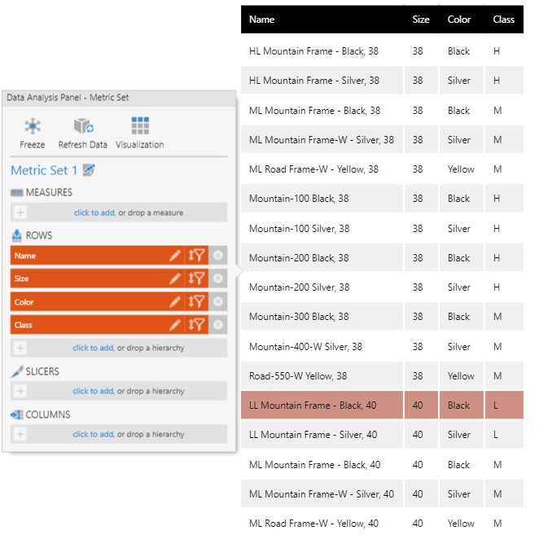This screenshot has width=539, height=548.
Task: Click the Refresh Data icon
Action: [83, 126]
